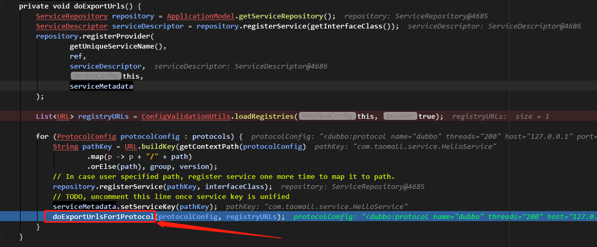
Task: Click the 'true' argument after provider hint
Action: coord(426,117)
